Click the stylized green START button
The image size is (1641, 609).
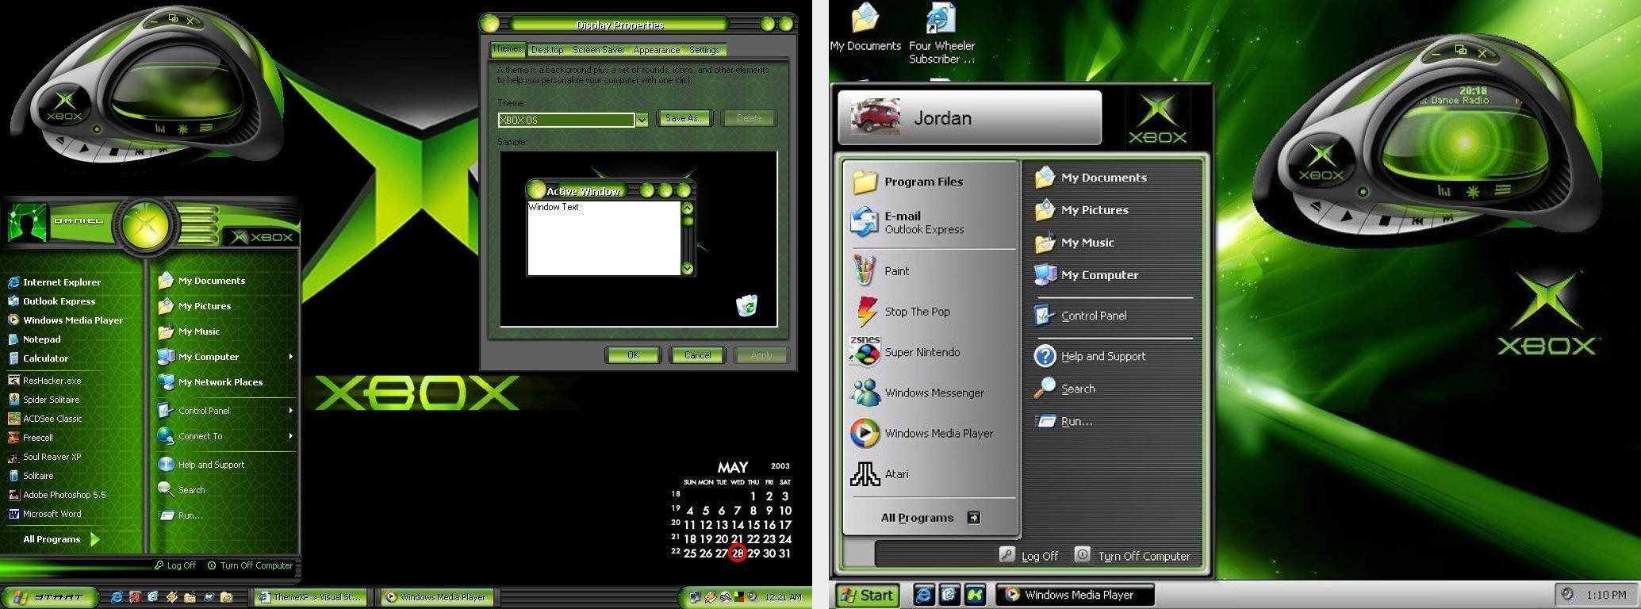pyautogui.click(x=50, y=597)
